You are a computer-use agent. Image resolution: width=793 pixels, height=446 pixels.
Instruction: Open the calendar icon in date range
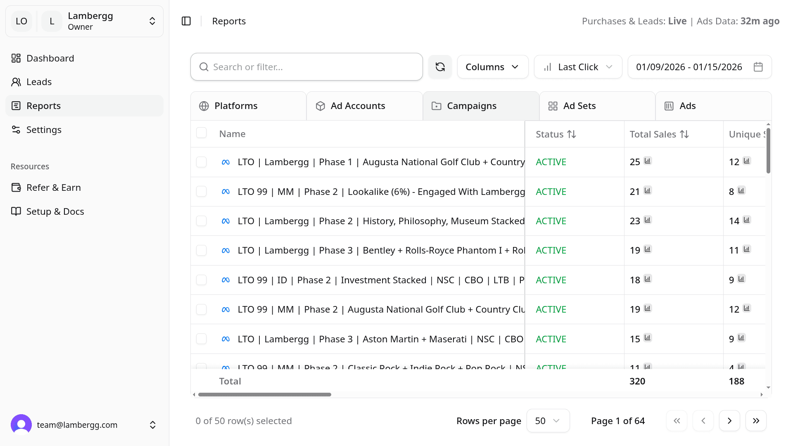point(758,67)
